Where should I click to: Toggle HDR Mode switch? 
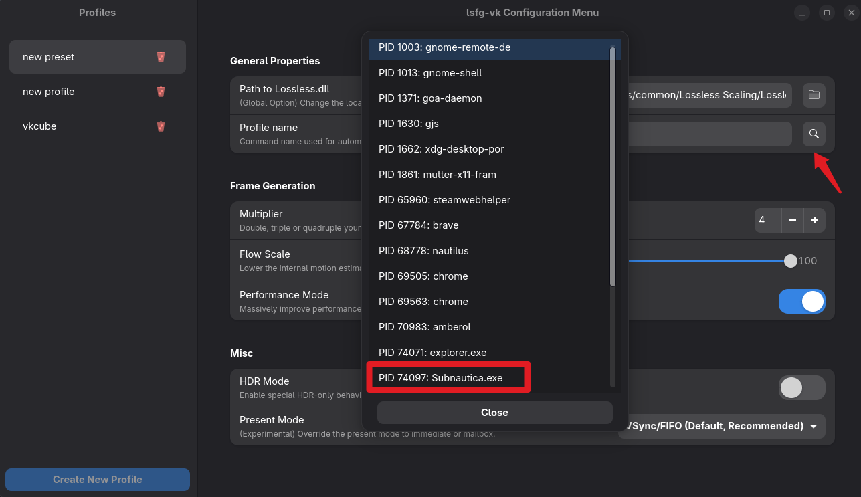point(801,388)
